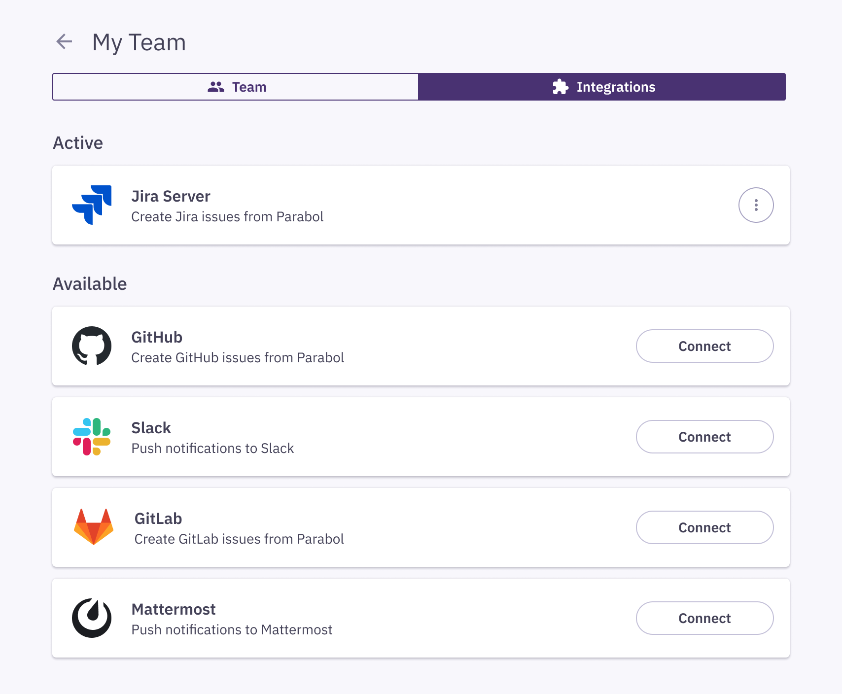Click the people icon on the Team tab

(x=215, y=86)
